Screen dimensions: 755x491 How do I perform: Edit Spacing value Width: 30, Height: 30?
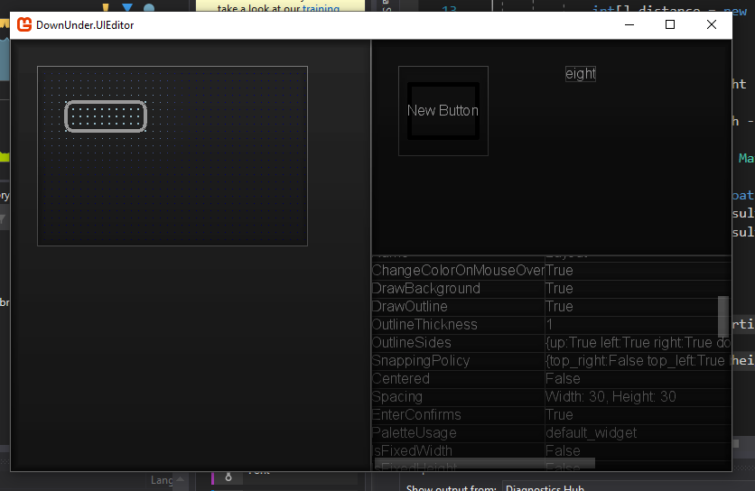pyautogui.click(x=638, y=397)
